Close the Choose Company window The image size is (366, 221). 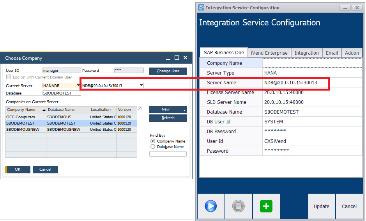point(185,58)
